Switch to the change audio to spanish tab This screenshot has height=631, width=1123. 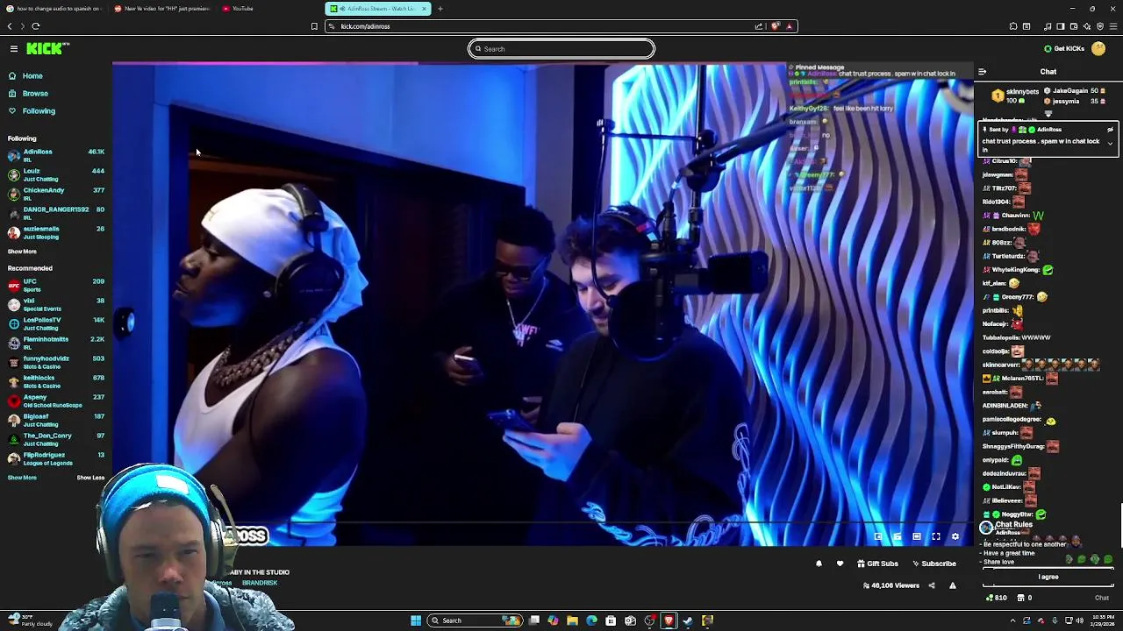coord(54,9)
